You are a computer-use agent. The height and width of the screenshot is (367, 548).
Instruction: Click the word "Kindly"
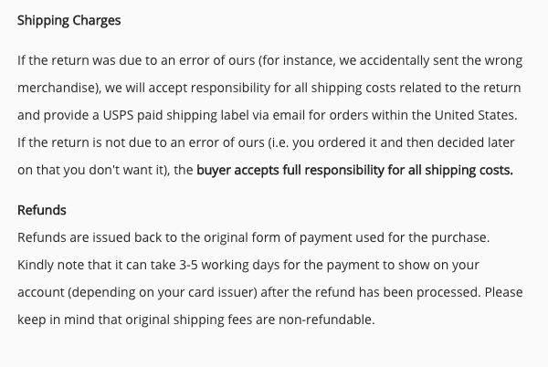pos(37,265)
